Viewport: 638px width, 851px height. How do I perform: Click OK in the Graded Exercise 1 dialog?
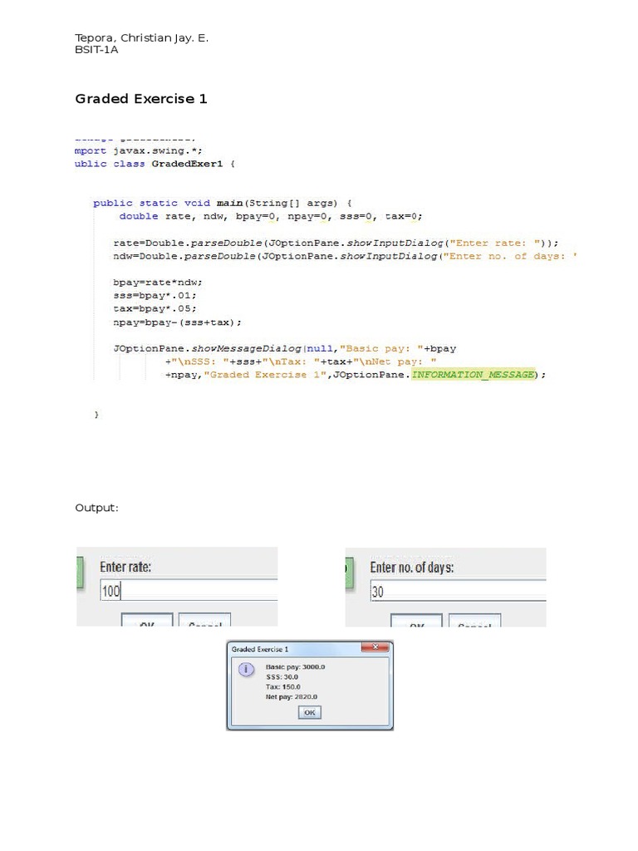pyautogui.click(x=310, y=712)
